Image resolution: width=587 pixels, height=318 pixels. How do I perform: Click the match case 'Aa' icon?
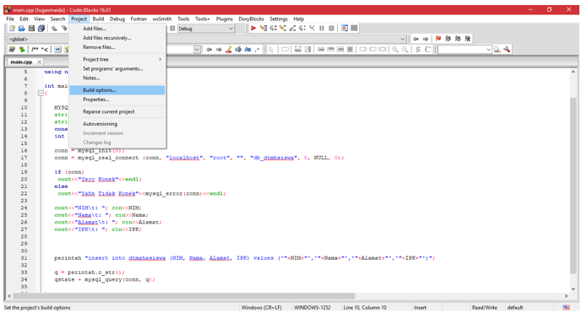tap(247, 49)
